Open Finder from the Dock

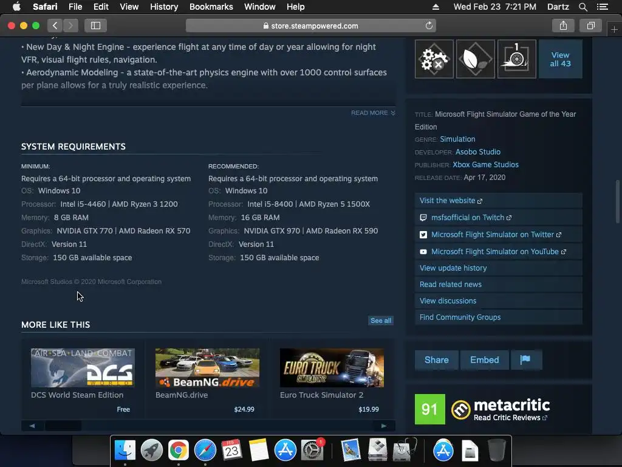coord(125,451)
